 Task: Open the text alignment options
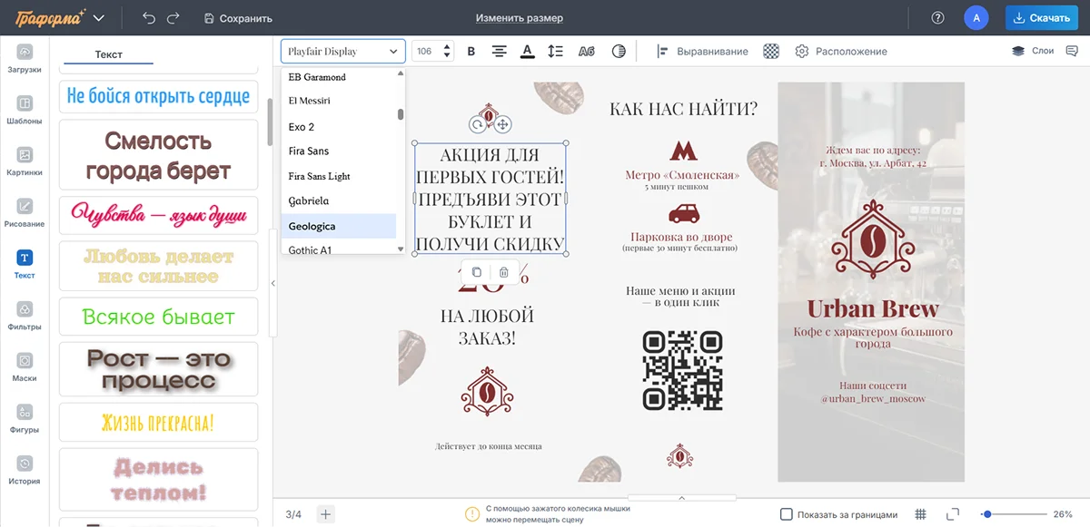click(x=499, y=52)
